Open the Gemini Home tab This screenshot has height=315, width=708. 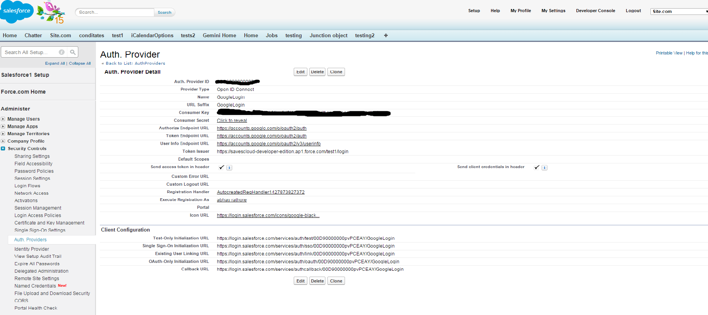[x=219, y=35]
